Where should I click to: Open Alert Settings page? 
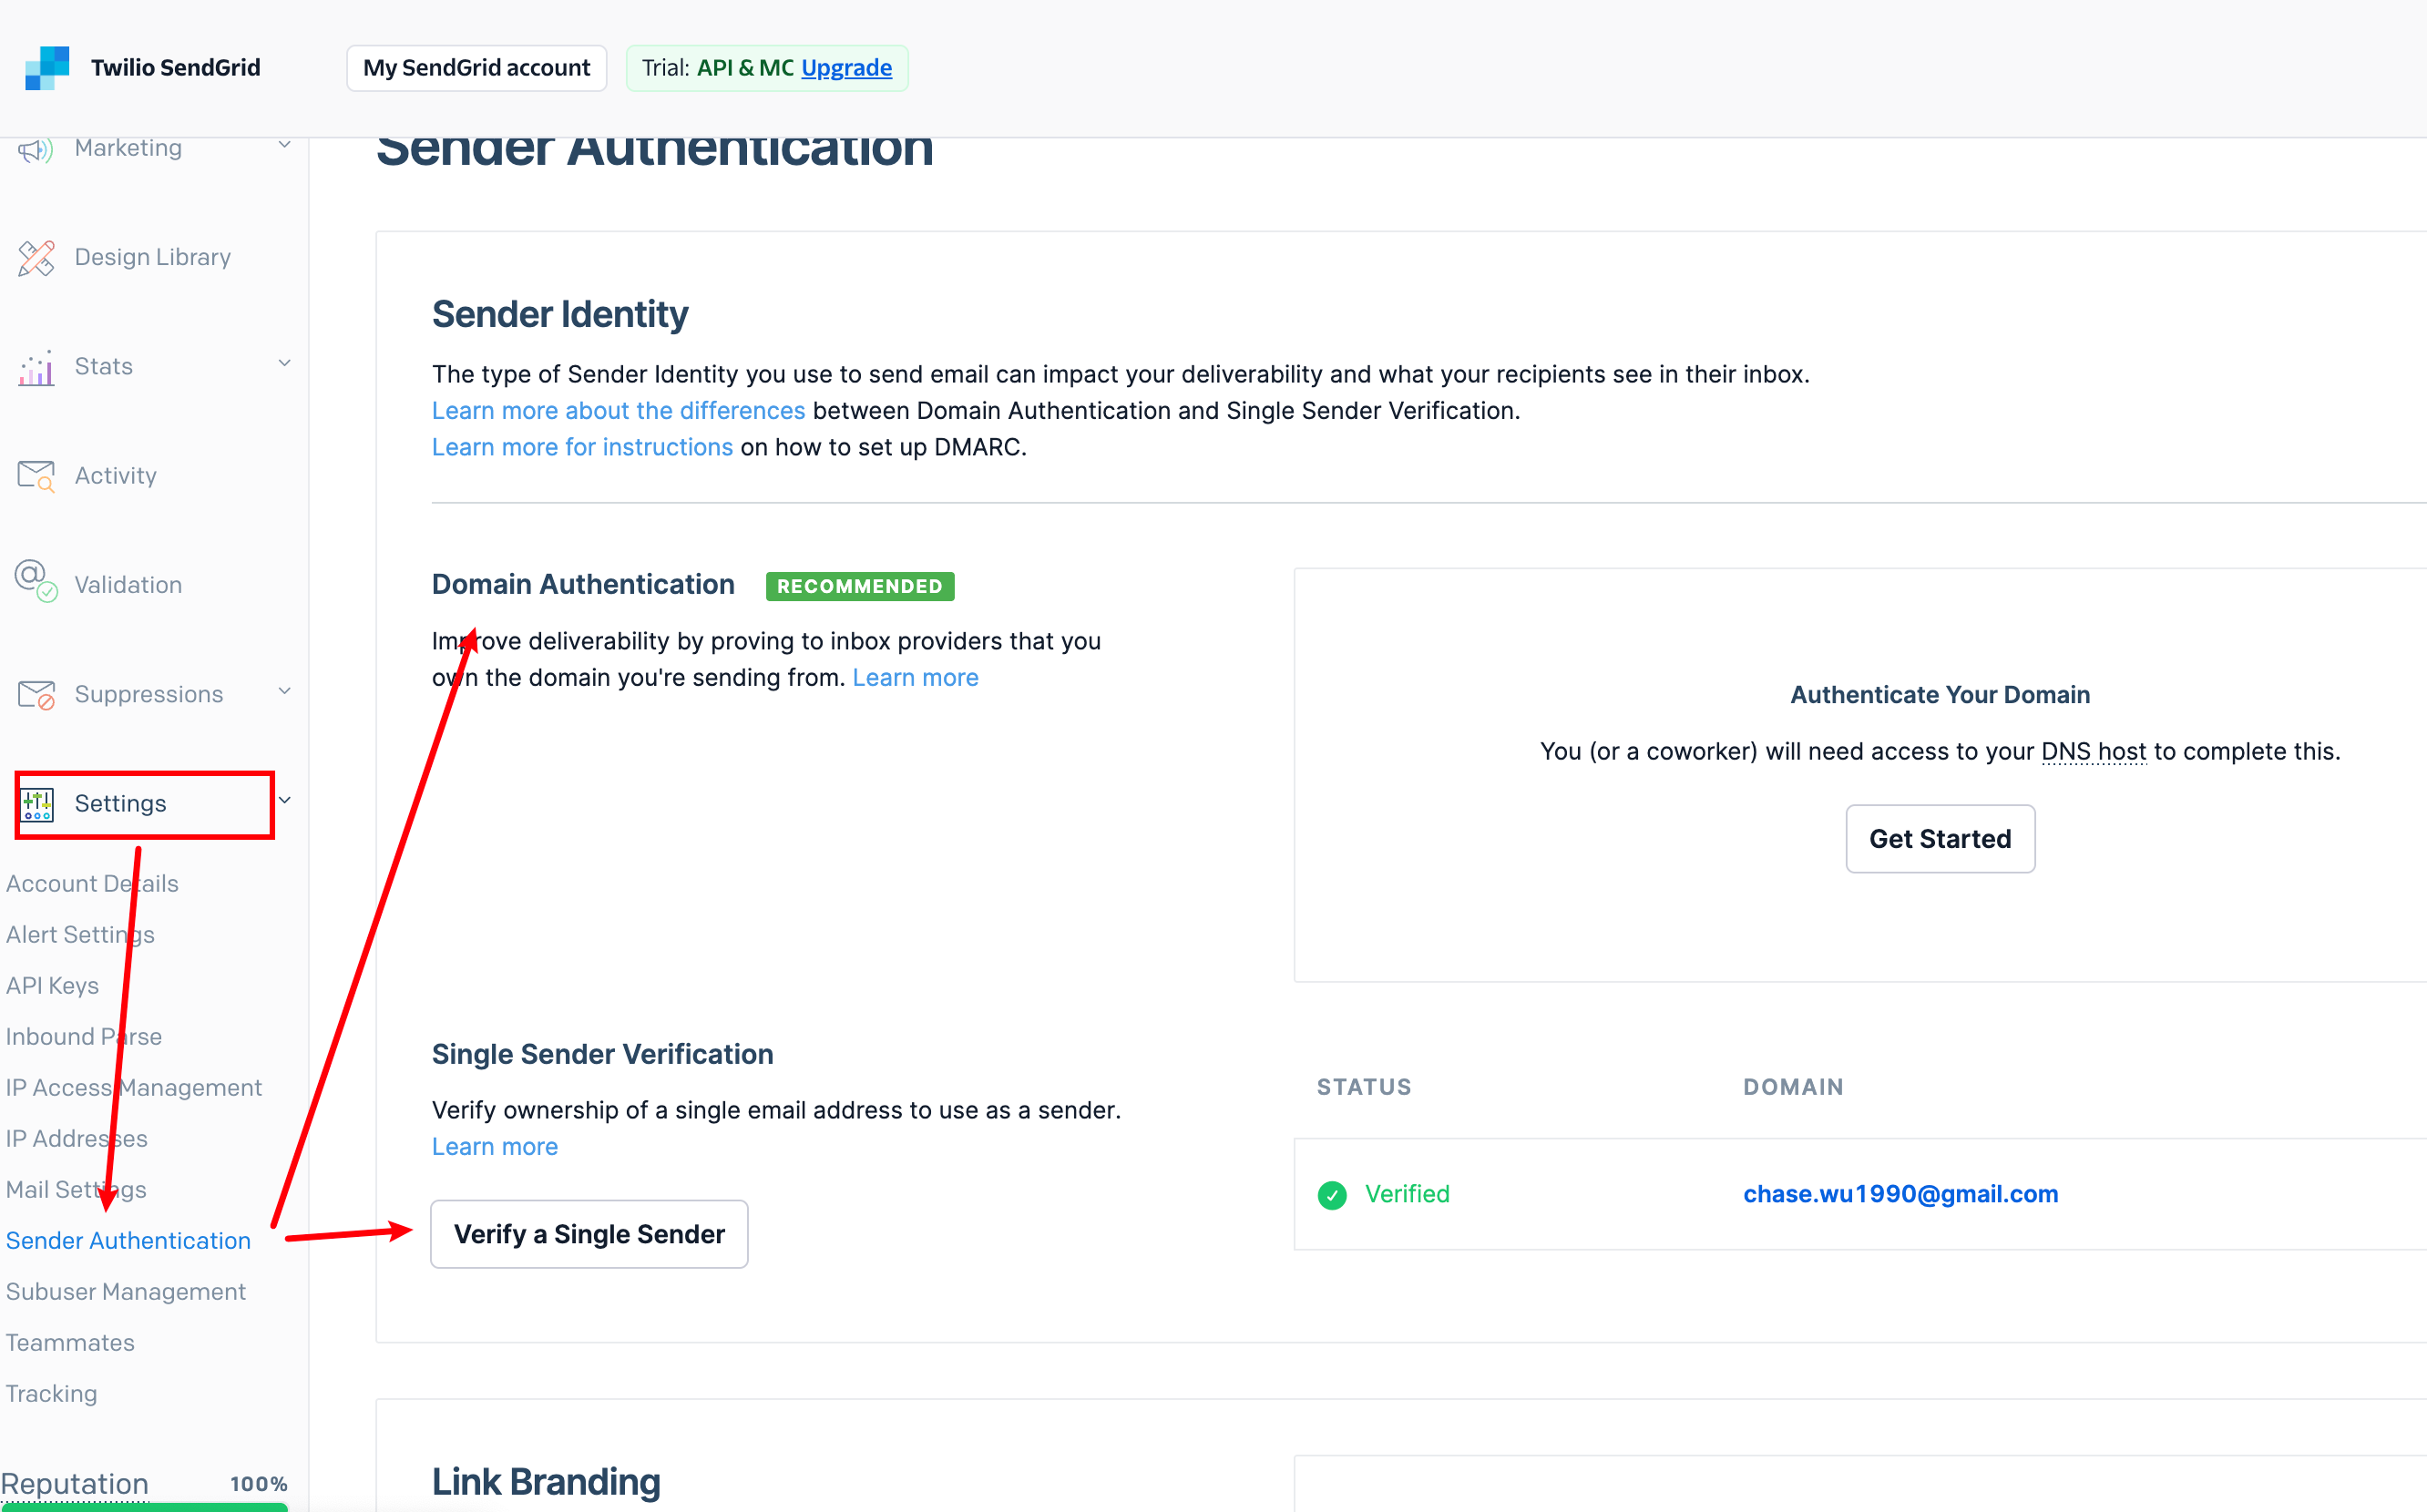pos(80,935)
